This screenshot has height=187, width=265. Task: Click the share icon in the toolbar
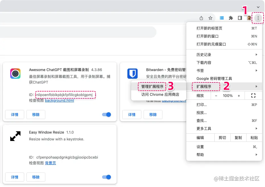(201, 18)
